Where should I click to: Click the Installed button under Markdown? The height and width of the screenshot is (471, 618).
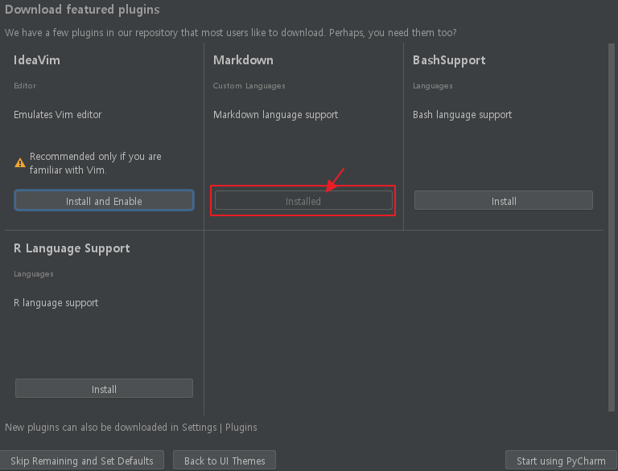click(303, 200)
